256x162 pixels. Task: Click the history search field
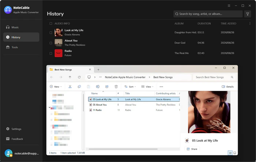pyautogui.click(x=208, y=14)
